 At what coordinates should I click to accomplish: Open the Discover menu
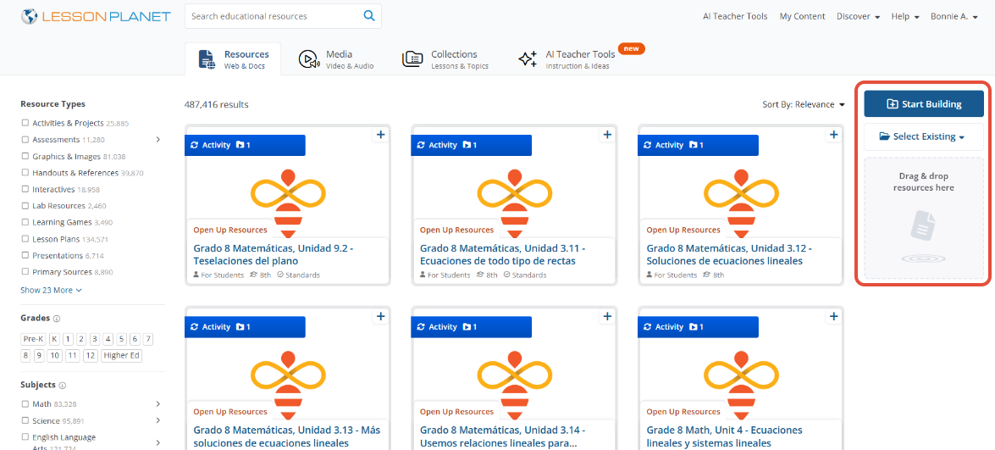pos(858,16)
